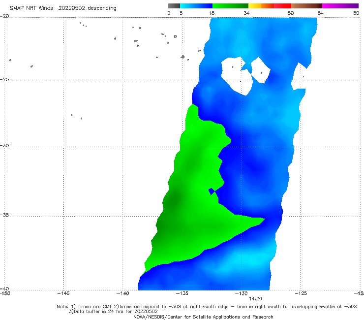Click the color bar label "18"
This screenshot has height=320, width=364.
point(212,13)
